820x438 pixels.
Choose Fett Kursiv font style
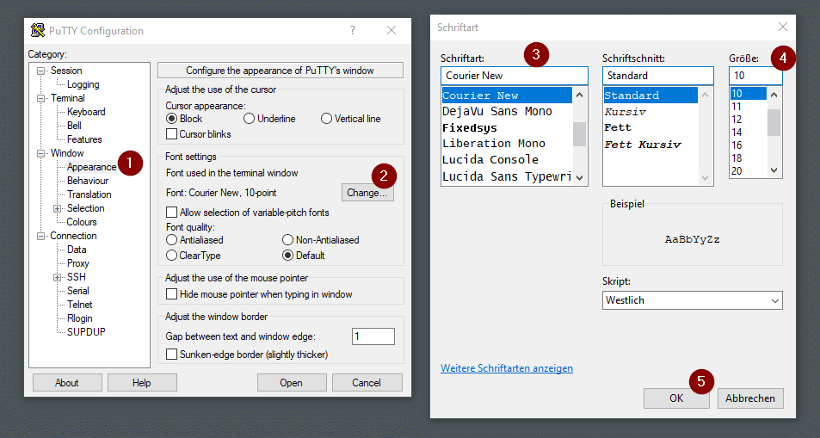coord(643,144)
